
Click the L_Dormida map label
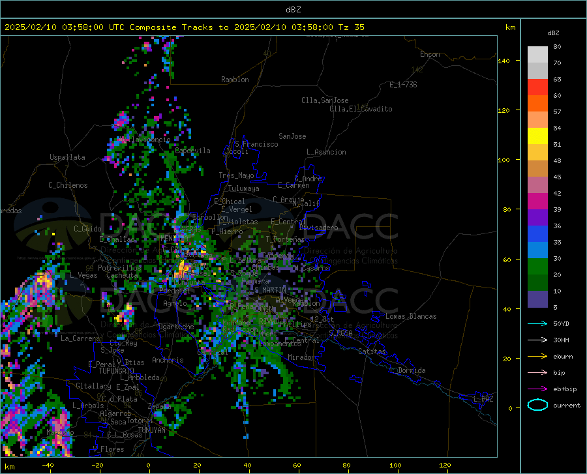[x=407, y=370]
